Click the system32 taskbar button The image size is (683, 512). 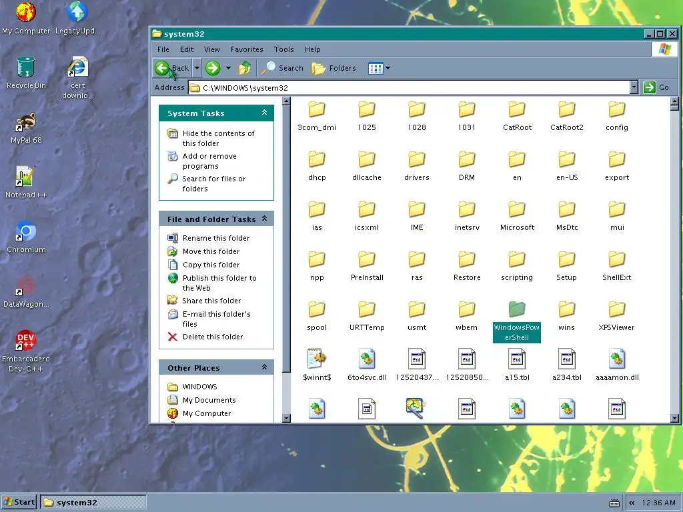coord(93,502)
